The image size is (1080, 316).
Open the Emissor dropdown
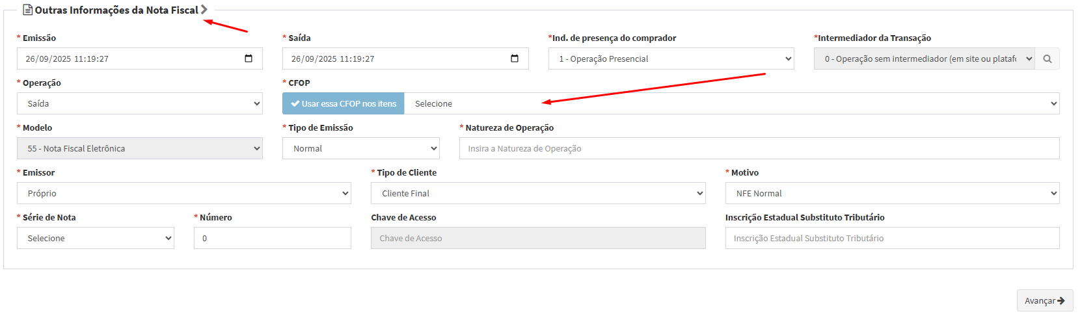[x=183, y=193]
